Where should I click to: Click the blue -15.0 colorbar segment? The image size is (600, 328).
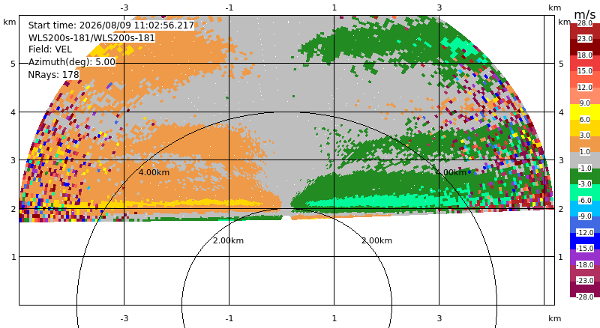coord(585,241)
